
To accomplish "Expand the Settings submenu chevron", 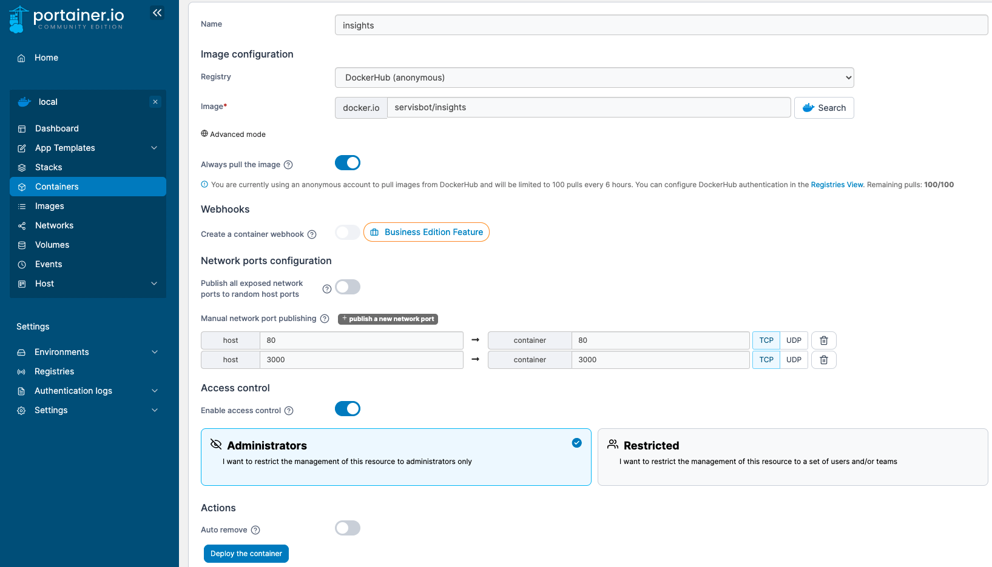I will (155, 410).
